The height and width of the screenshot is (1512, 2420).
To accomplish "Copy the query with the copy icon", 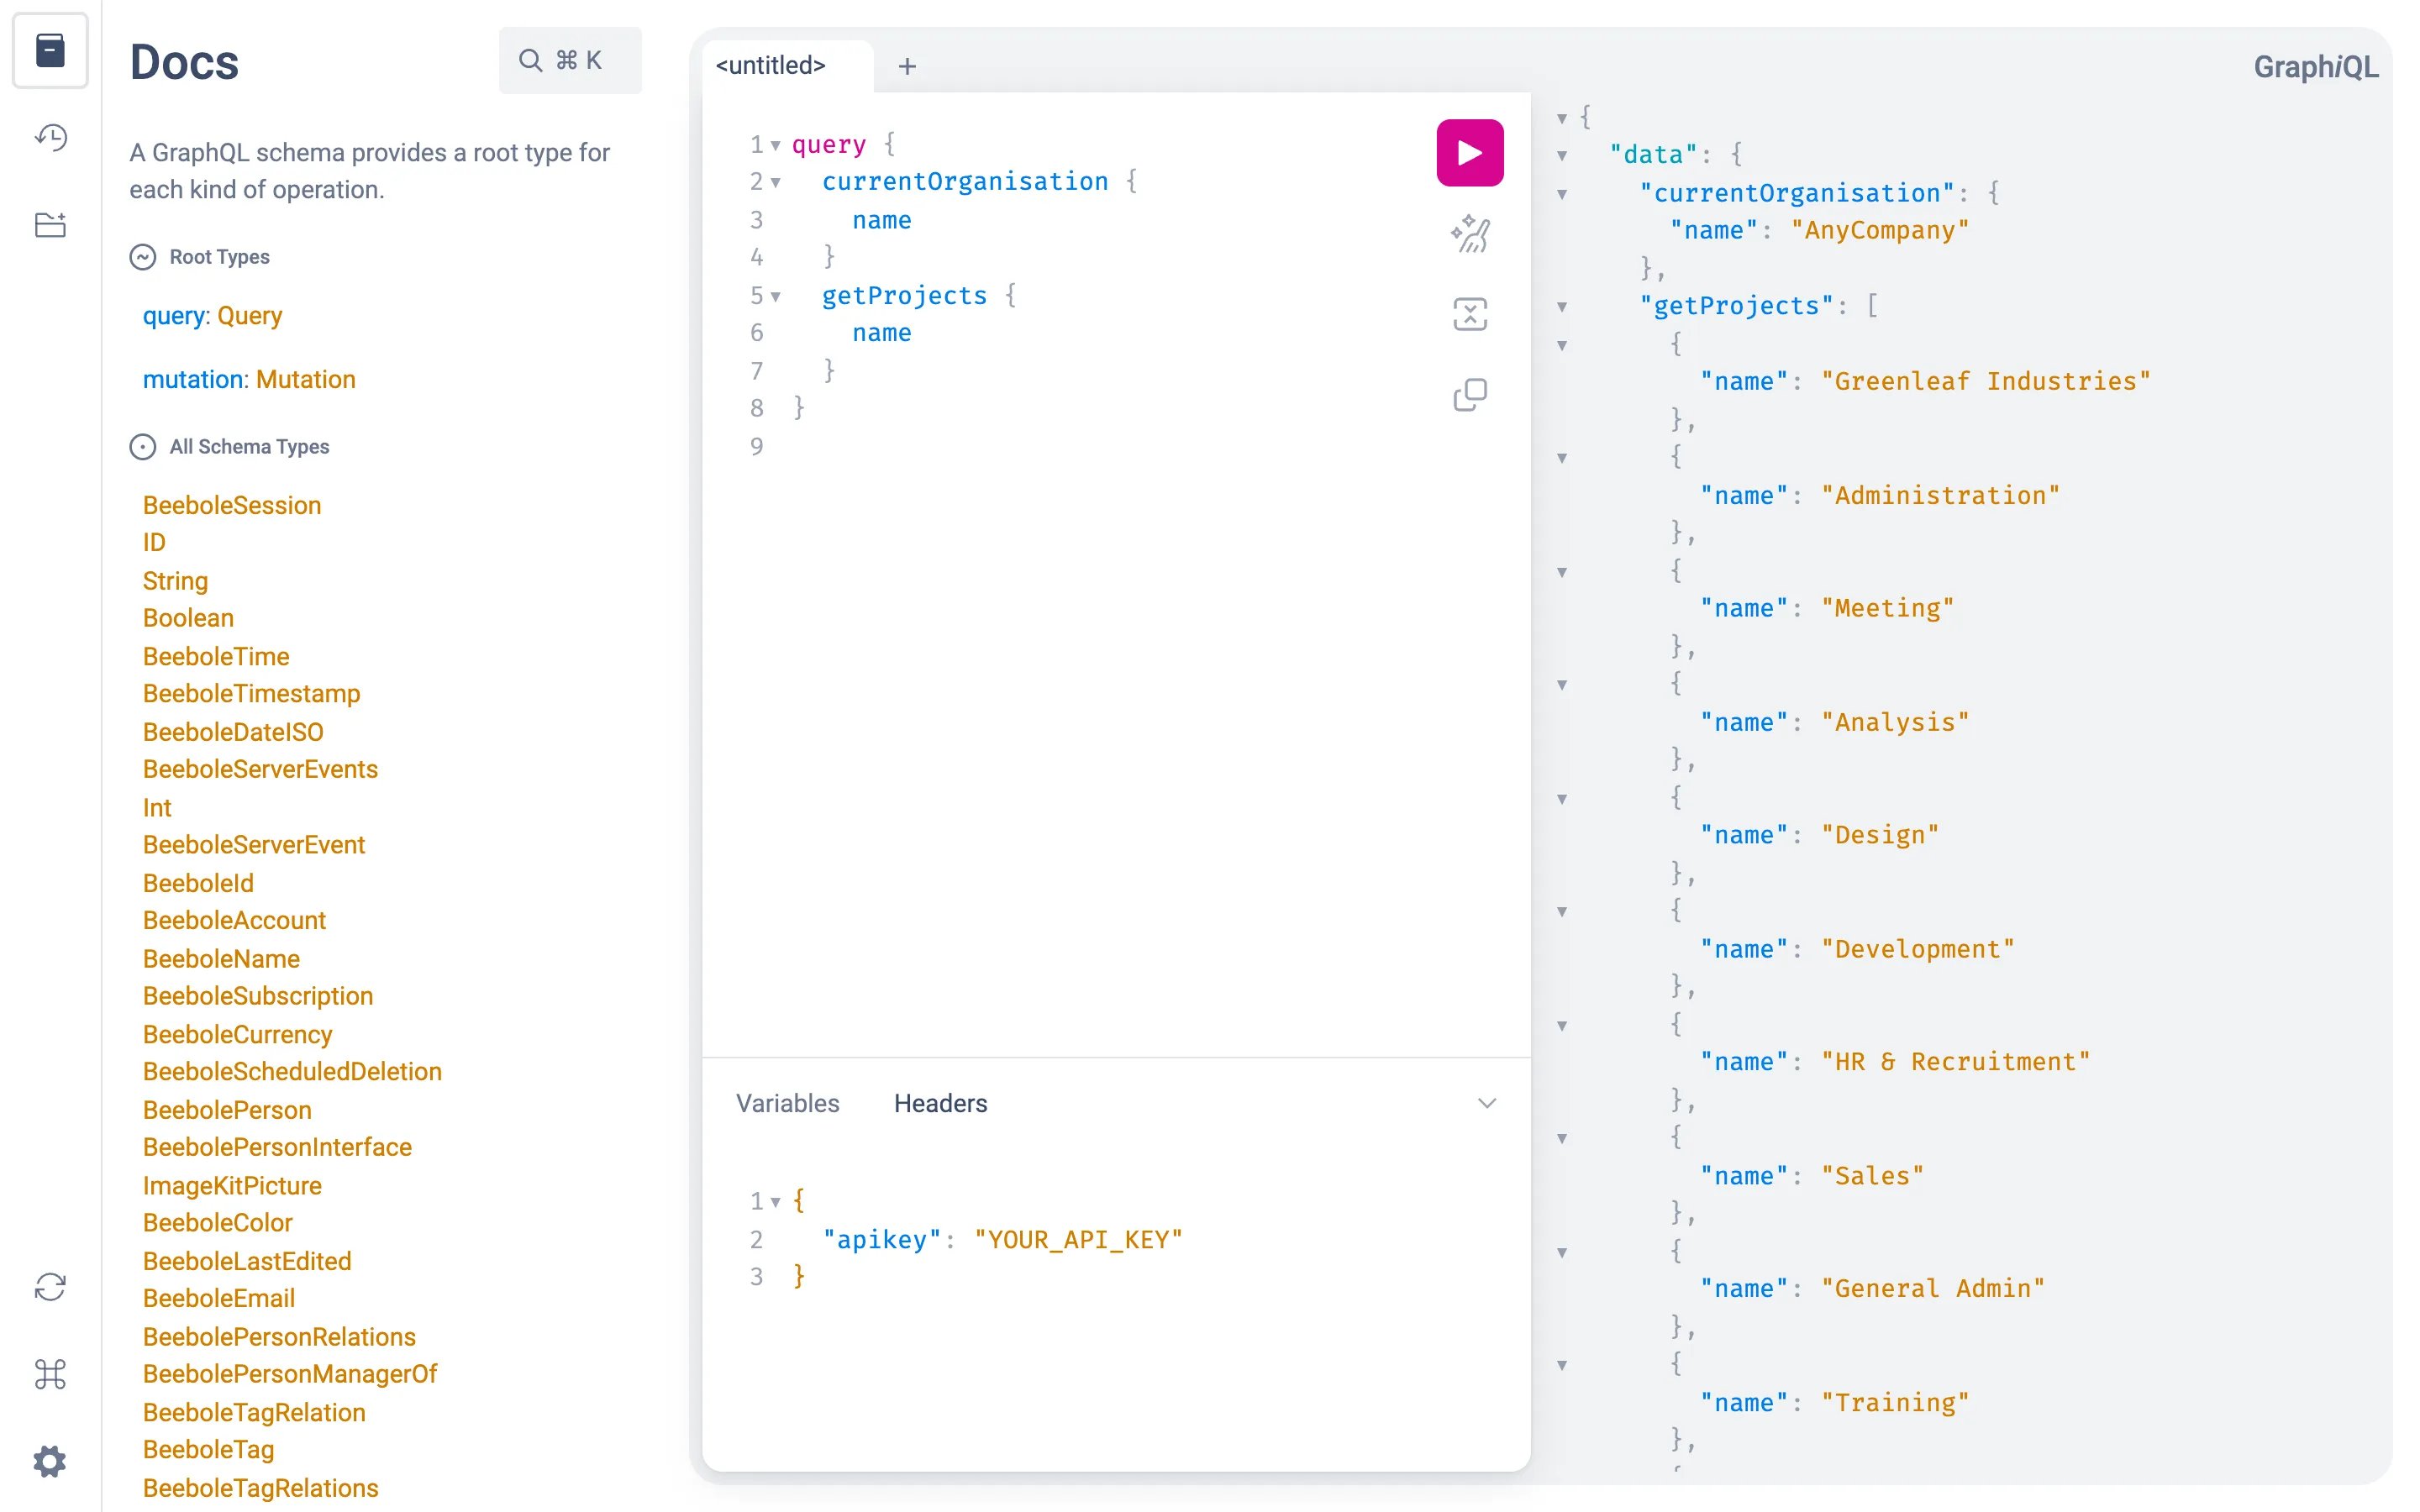I will pyautogui.click(x=1469, y=395).
